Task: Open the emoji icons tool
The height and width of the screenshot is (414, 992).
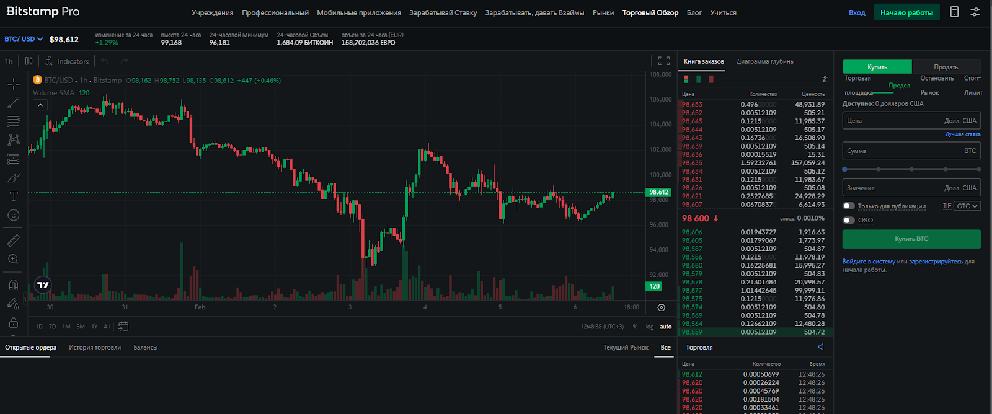Action: point(14,215)
